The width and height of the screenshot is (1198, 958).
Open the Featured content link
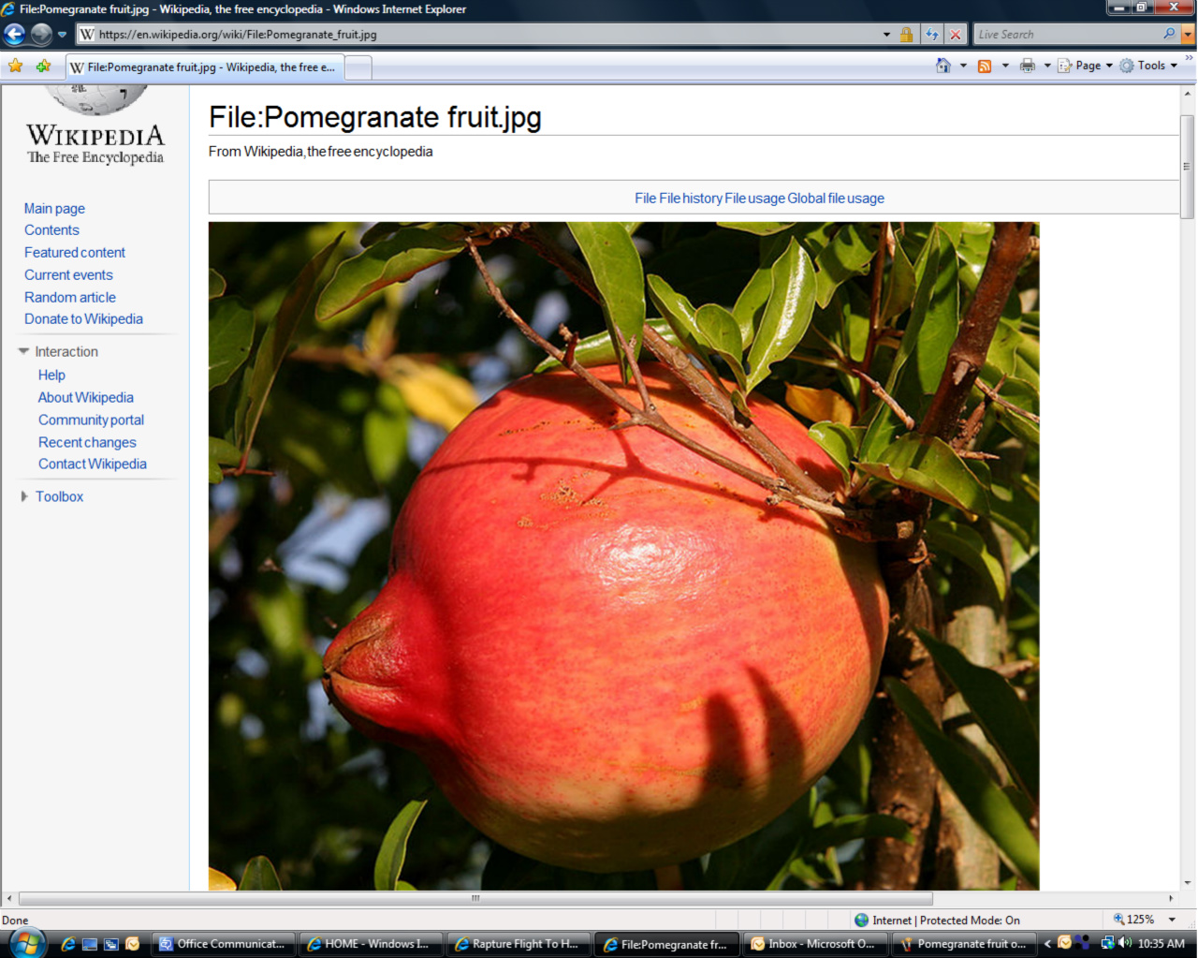[75, 253]
